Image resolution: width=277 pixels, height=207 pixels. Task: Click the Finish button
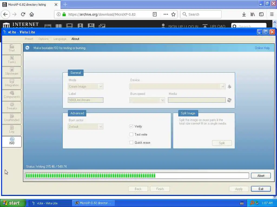tap(160, 189)
